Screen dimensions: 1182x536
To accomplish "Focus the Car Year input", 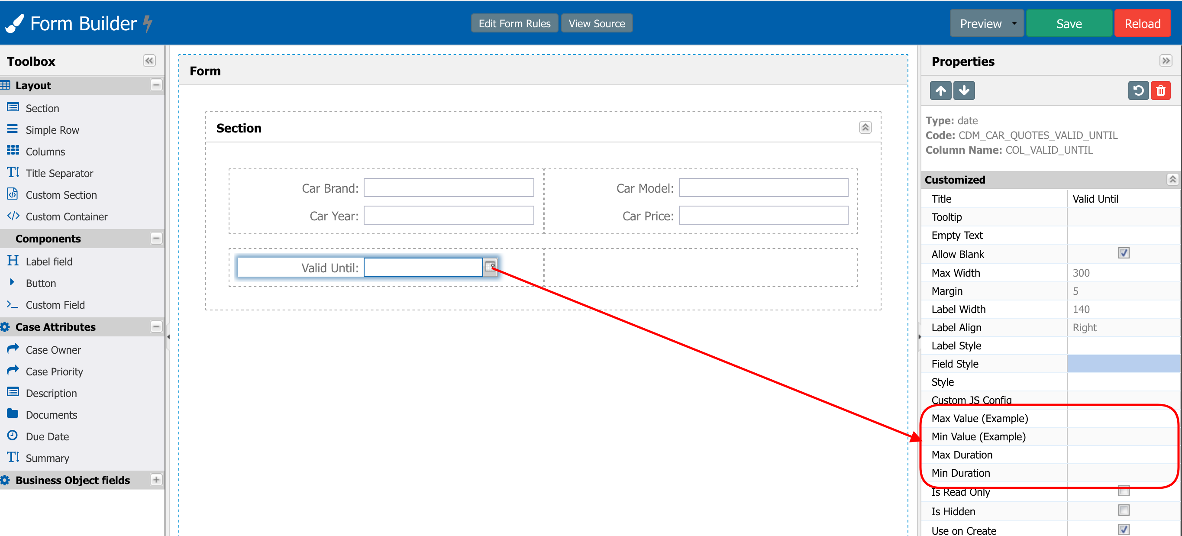I will [449, 215].
